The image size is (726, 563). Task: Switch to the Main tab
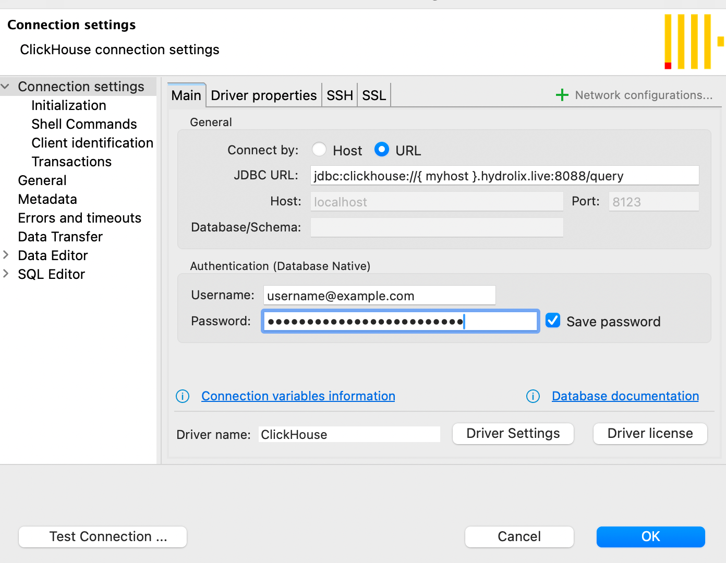186,95
